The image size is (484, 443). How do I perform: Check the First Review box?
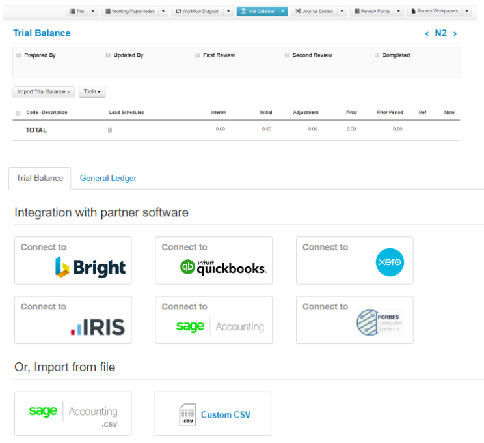pyautogui.click(x=198, y=55)
